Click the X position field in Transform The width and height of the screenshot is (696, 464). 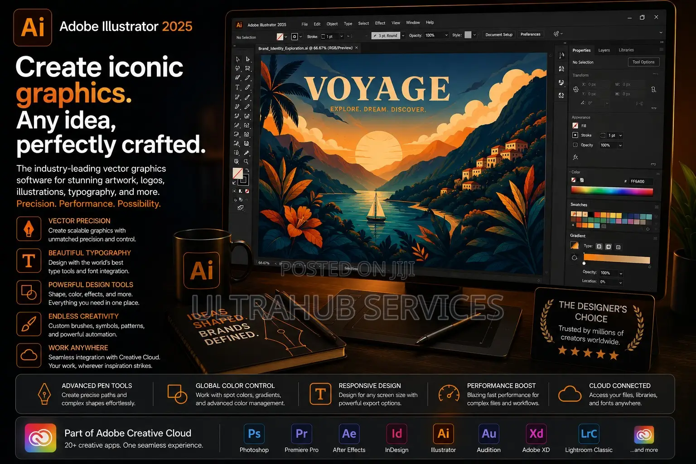[598, 84]
